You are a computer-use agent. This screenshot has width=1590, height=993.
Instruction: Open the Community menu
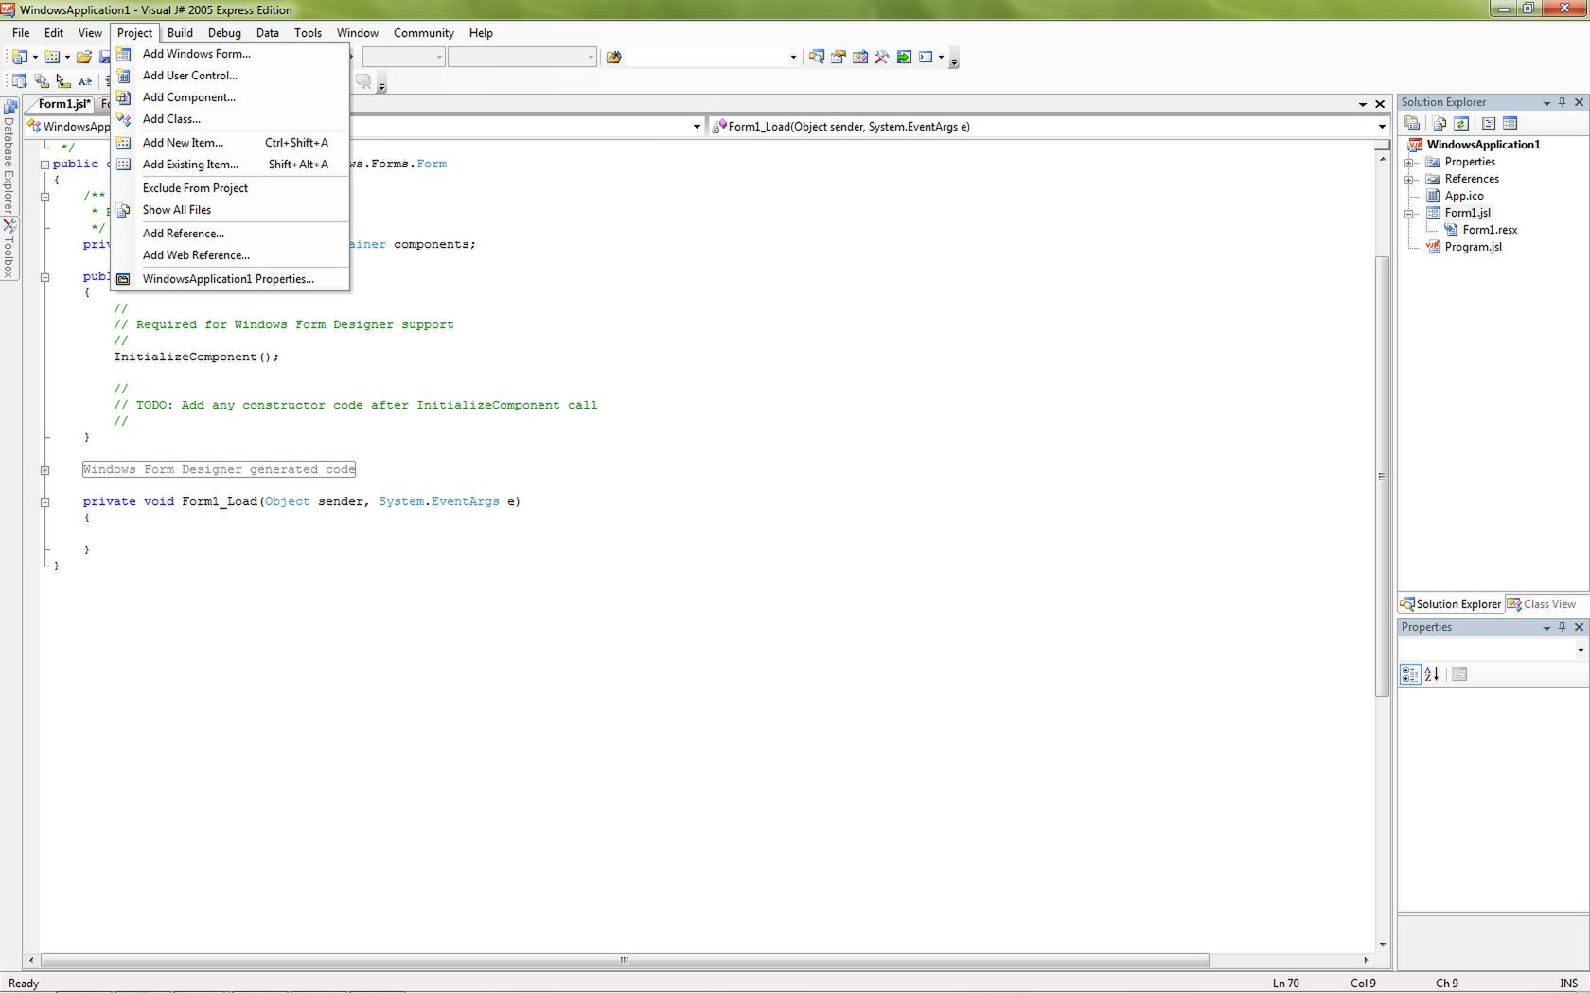click(424, 33)
